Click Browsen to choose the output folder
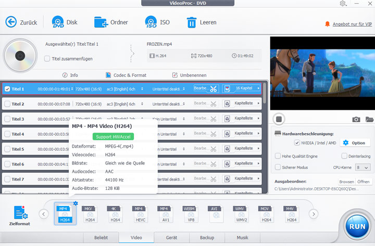 point(346,182)
